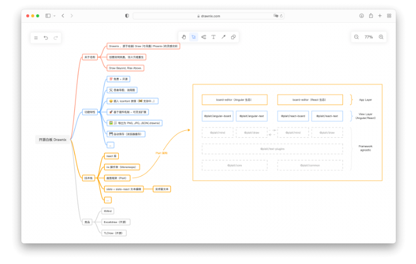Screen dimensions: 416x264
Task: Select the XMind competitor node
Action: click(x=107, y=211)
